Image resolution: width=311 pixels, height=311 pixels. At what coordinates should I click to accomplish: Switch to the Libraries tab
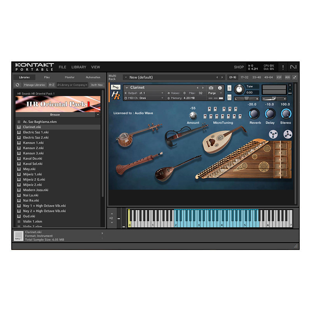(x=24, y=77)
